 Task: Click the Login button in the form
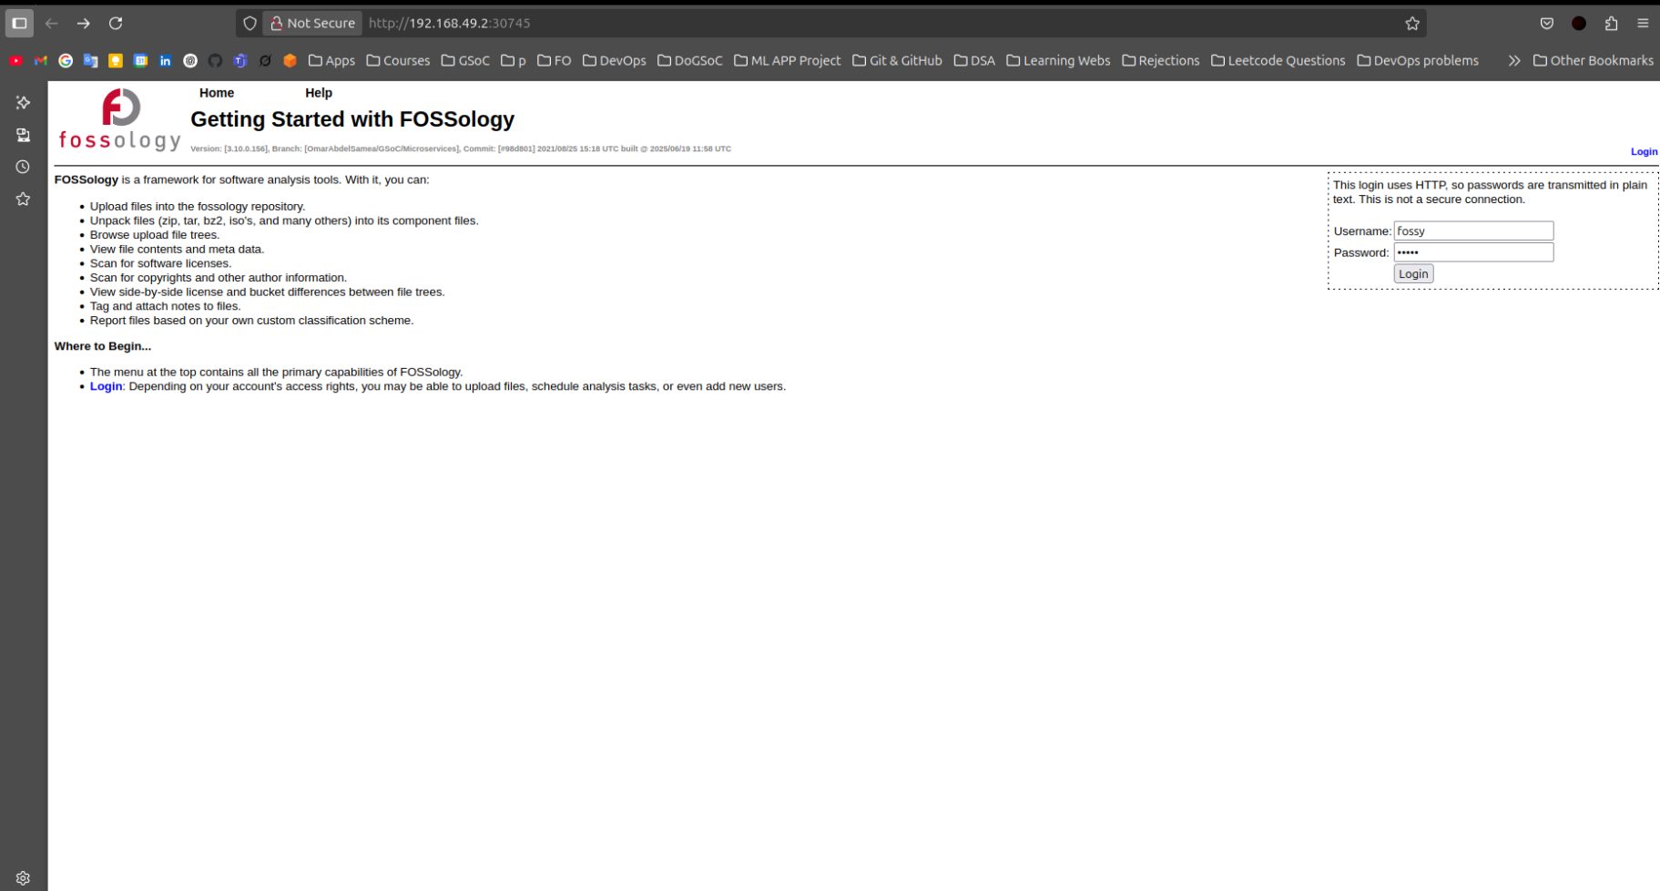coord(1413,273)
